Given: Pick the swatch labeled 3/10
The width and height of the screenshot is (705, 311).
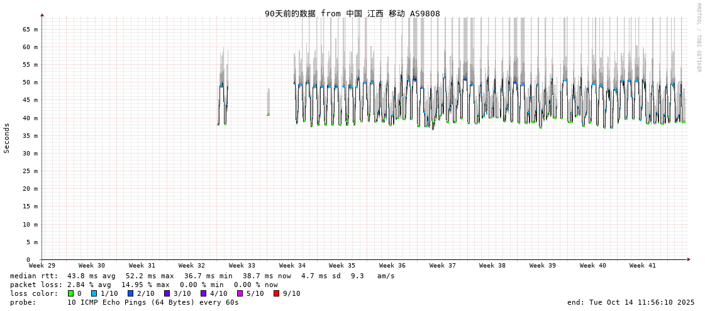Looking at the screenshot, I should click(x=167, y=293).
